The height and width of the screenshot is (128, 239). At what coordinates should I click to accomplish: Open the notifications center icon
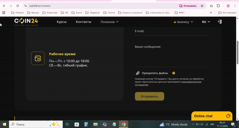pyautogui.click(x=233, y=125)
